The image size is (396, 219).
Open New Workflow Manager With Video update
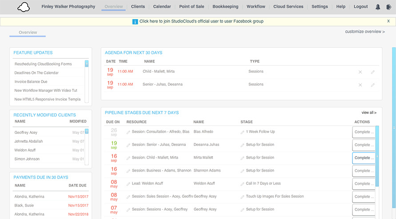coord(46,90)
